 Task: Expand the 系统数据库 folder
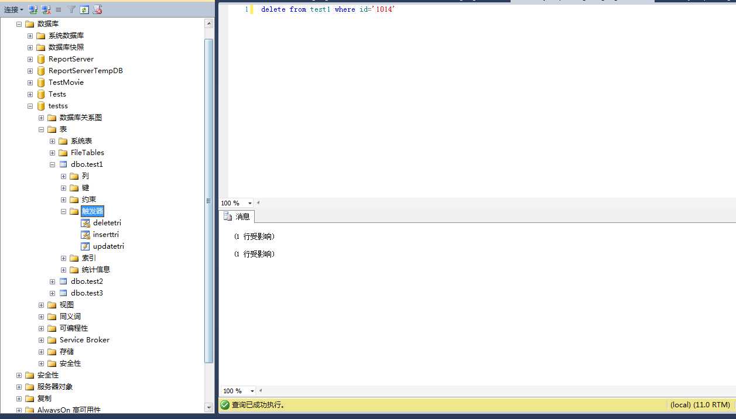[x=30, y=36]
